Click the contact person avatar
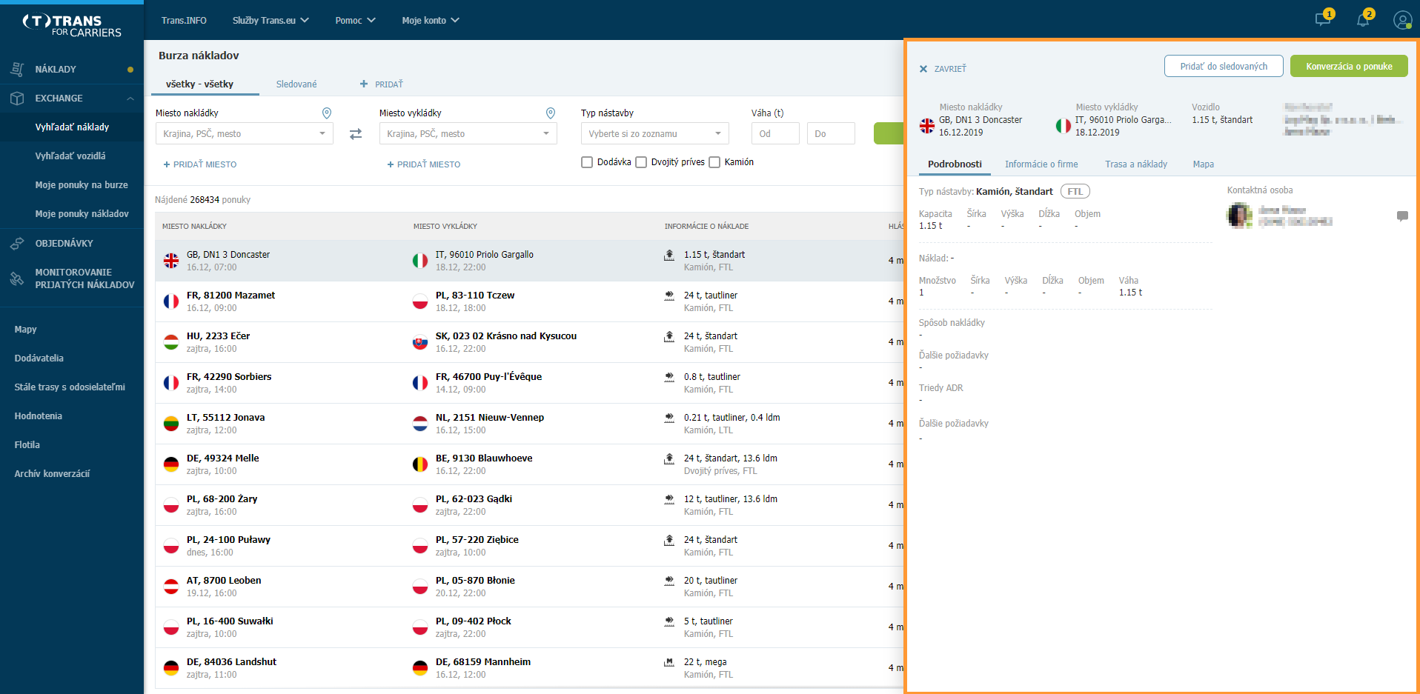 (x=1239, y=216)
